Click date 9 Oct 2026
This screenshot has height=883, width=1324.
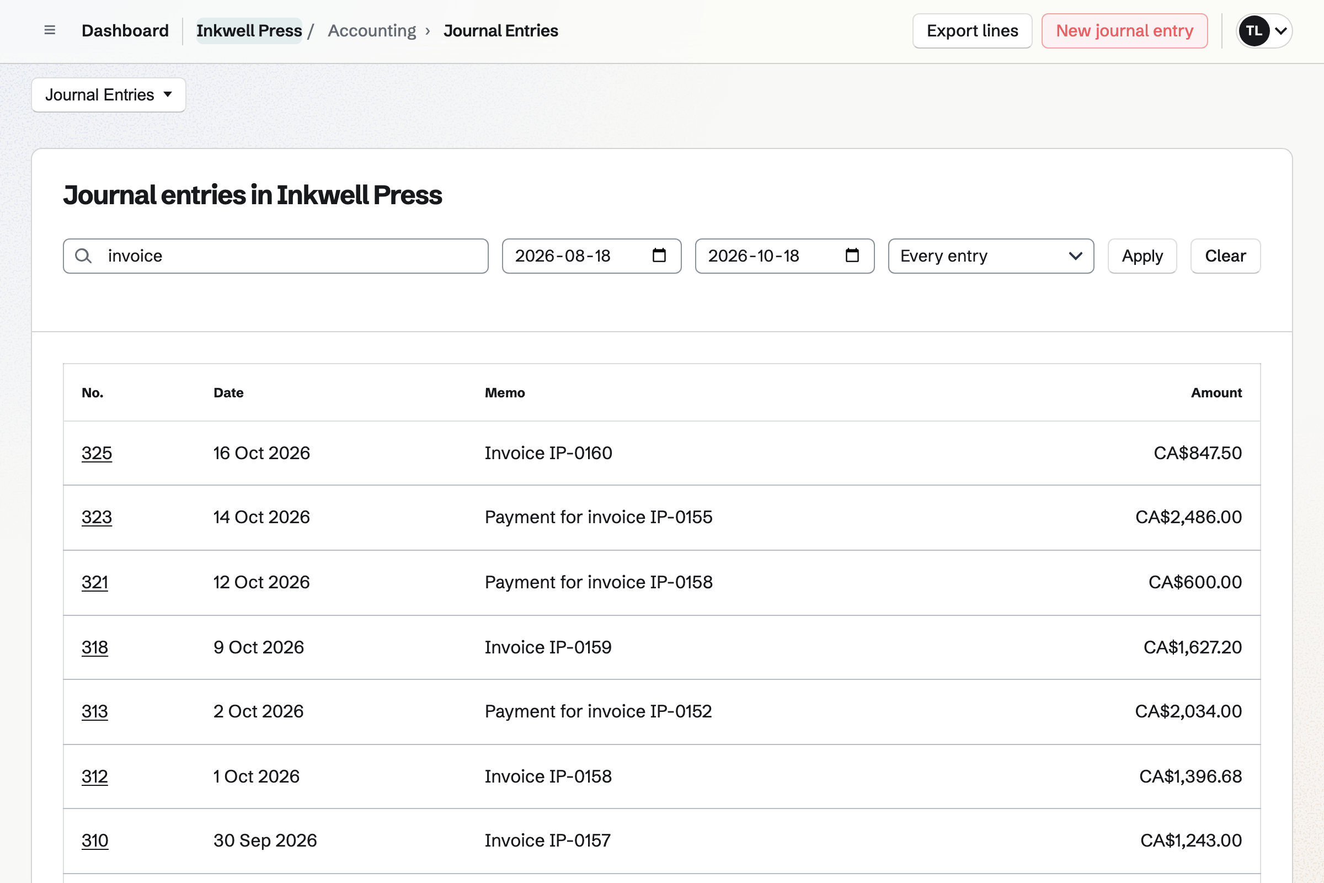coord(259,647)
